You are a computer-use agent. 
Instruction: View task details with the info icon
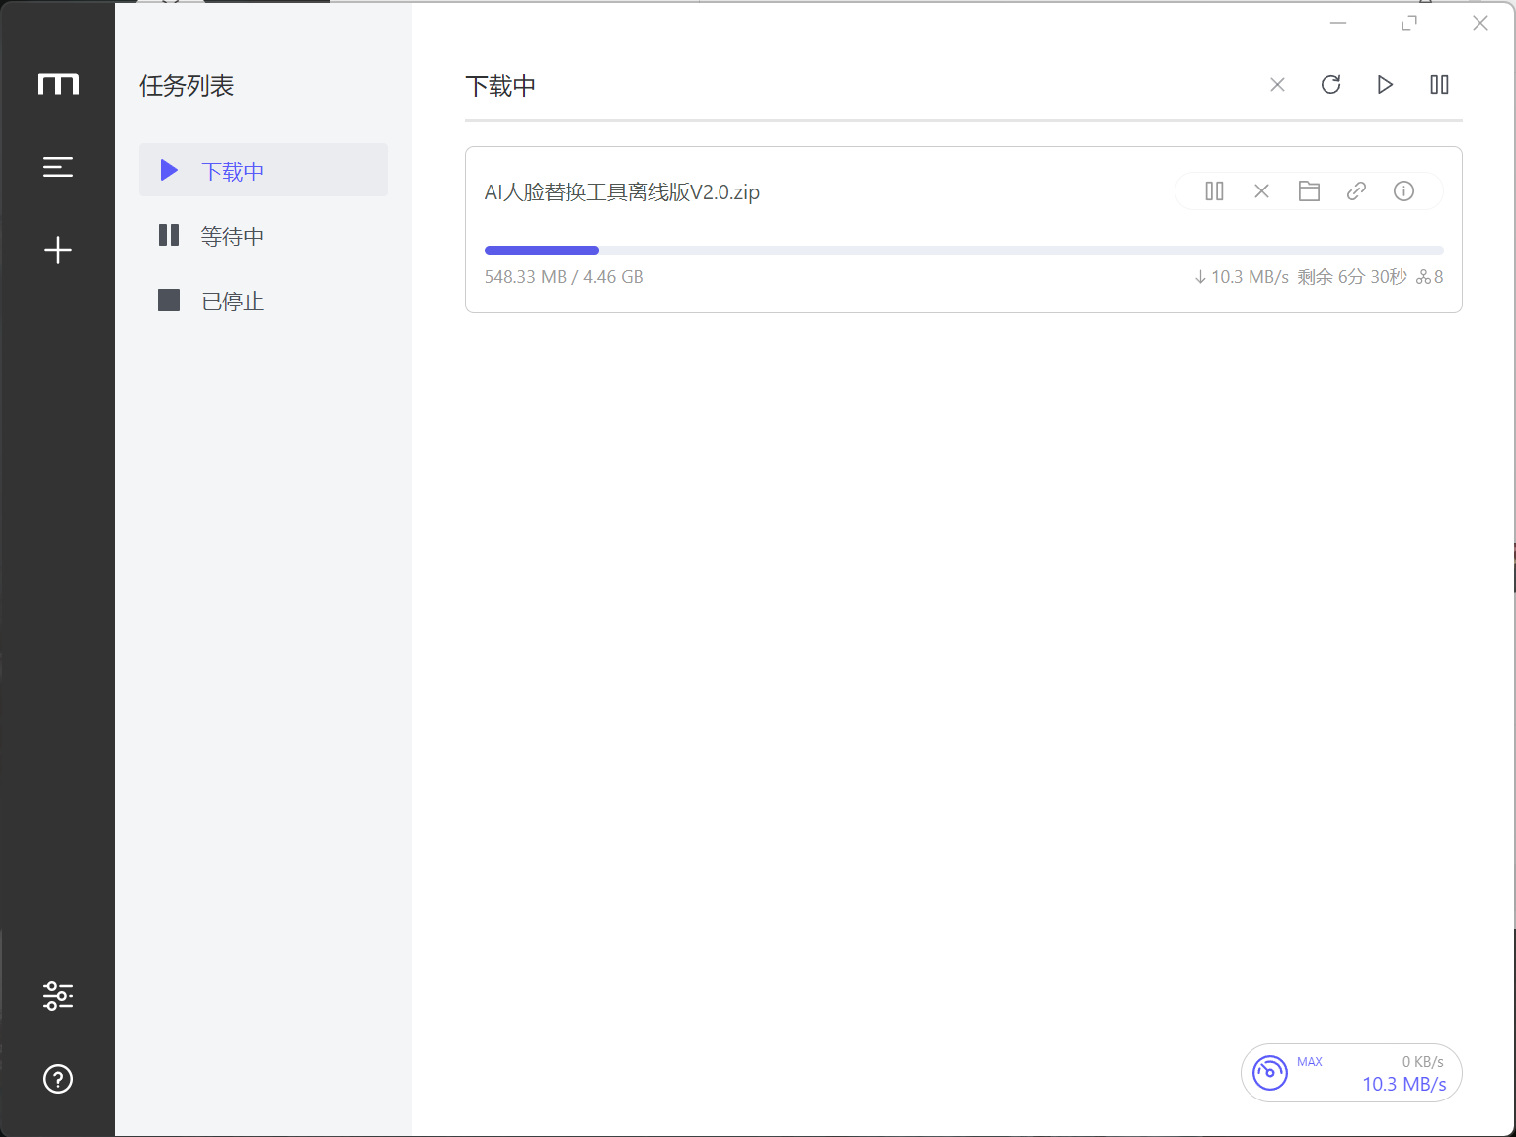[1403, 191]
